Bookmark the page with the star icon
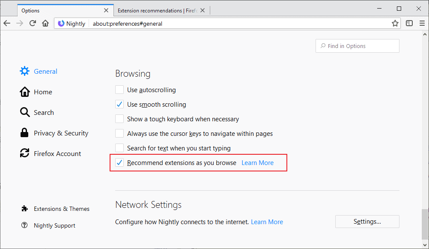Image resolution: width=429 pixels, height=249 pixels. pyautogui.click(x=395, y=24)
